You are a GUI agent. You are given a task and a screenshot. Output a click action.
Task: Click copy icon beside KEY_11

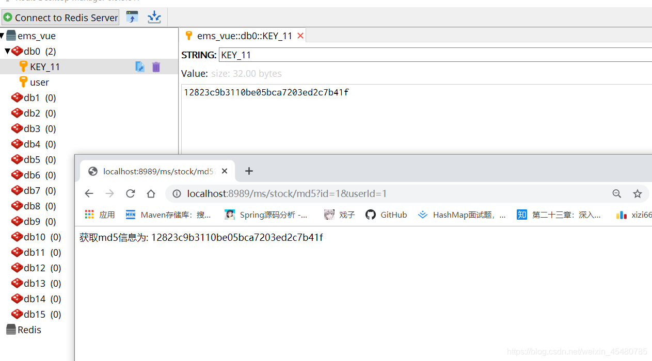coord(140,67)
